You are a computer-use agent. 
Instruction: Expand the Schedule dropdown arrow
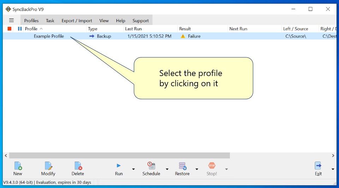point(167,169)
